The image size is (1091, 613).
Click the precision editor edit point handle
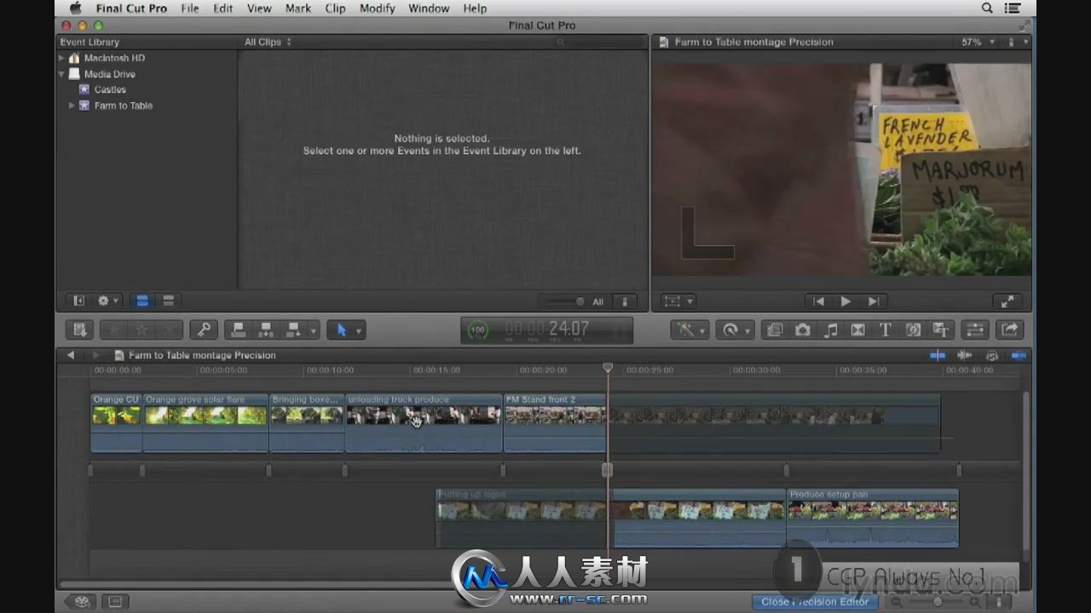[x=607, y=470]
